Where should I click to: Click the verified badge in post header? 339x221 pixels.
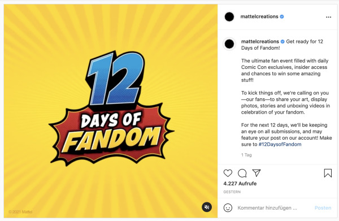[x=282, y=16]
